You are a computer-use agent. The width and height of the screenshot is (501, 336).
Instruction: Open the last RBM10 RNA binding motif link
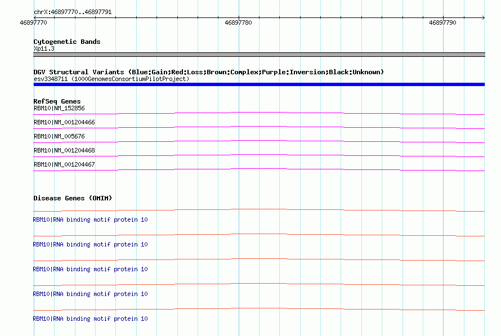91,319
